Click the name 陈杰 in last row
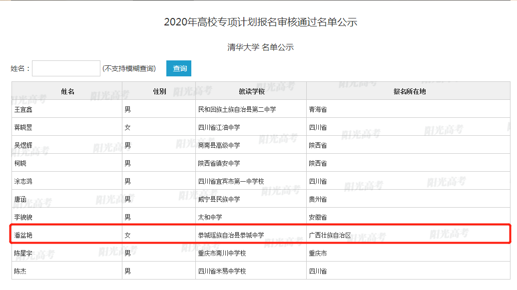Image resolution: width=517 pixels, height=290 pixels. click(20, 271)
